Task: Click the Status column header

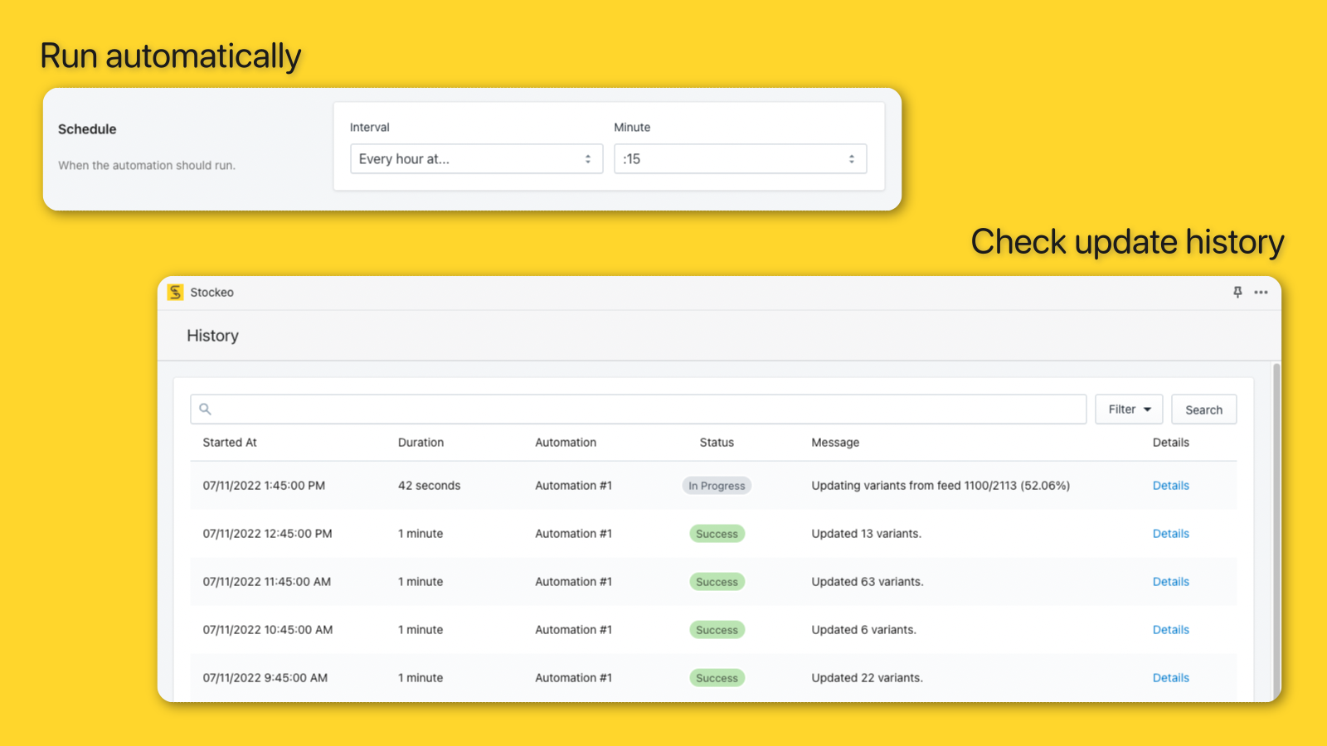Action: coord(716,442)
